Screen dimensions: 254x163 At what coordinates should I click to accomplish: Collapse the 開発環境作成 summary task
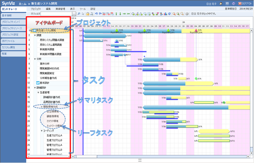pyautogui.click(x=41, y=107)
